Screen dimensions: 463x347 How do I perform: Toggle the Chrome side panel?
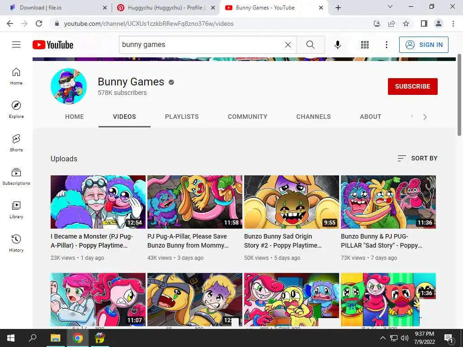424,23
